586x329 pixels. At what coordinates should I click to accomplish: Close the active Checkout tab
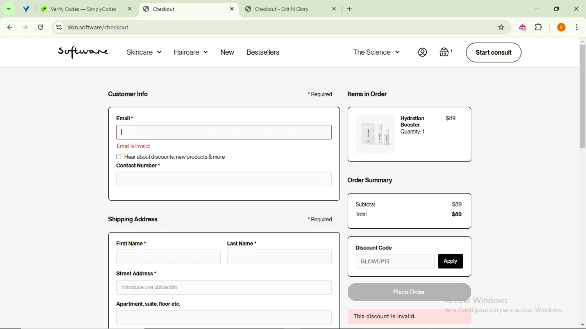click(x=232, y=9)
